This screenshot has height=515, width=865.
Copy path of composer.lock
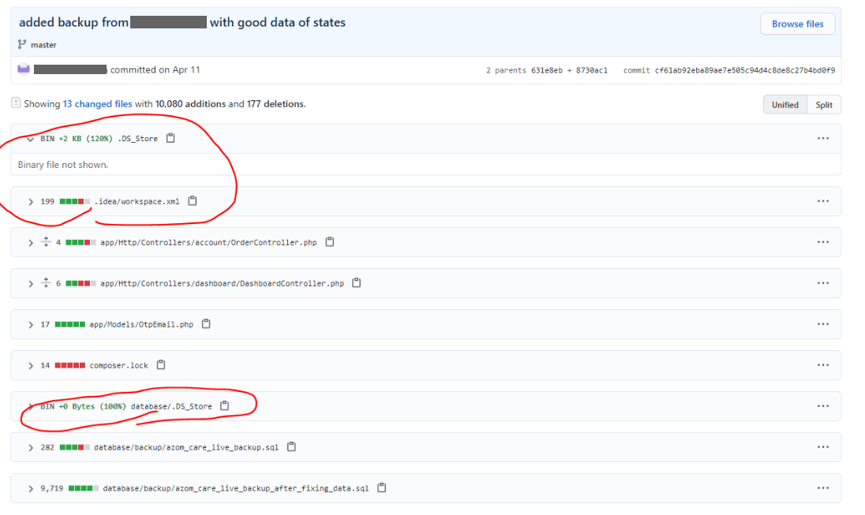pos(160,364)
